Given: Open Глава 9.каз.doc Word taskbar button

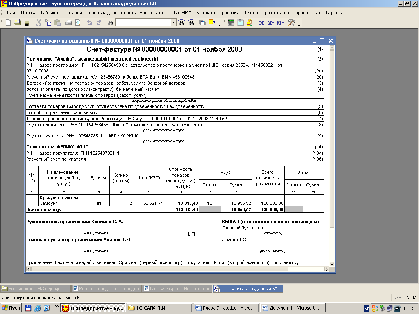Looking at the screenshot, I should pos(226,308).
